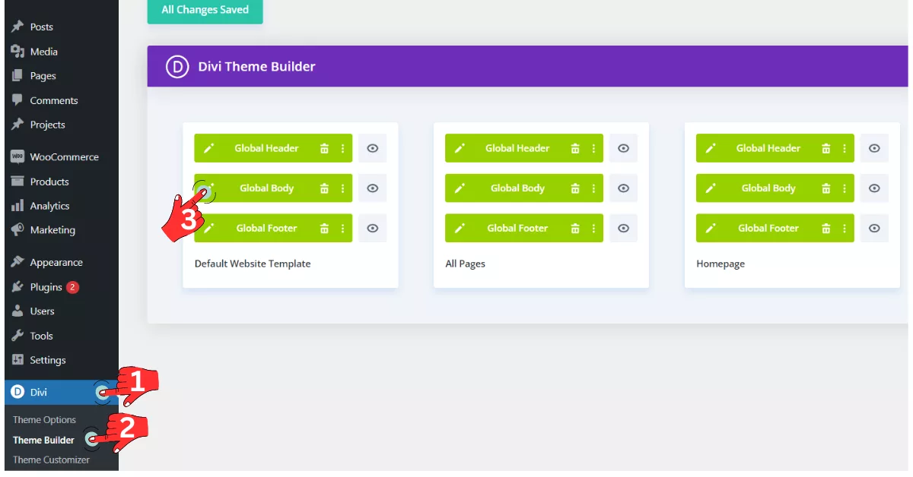
Task: Open Global Footer options in All Pages
Action: coord(593,228)
